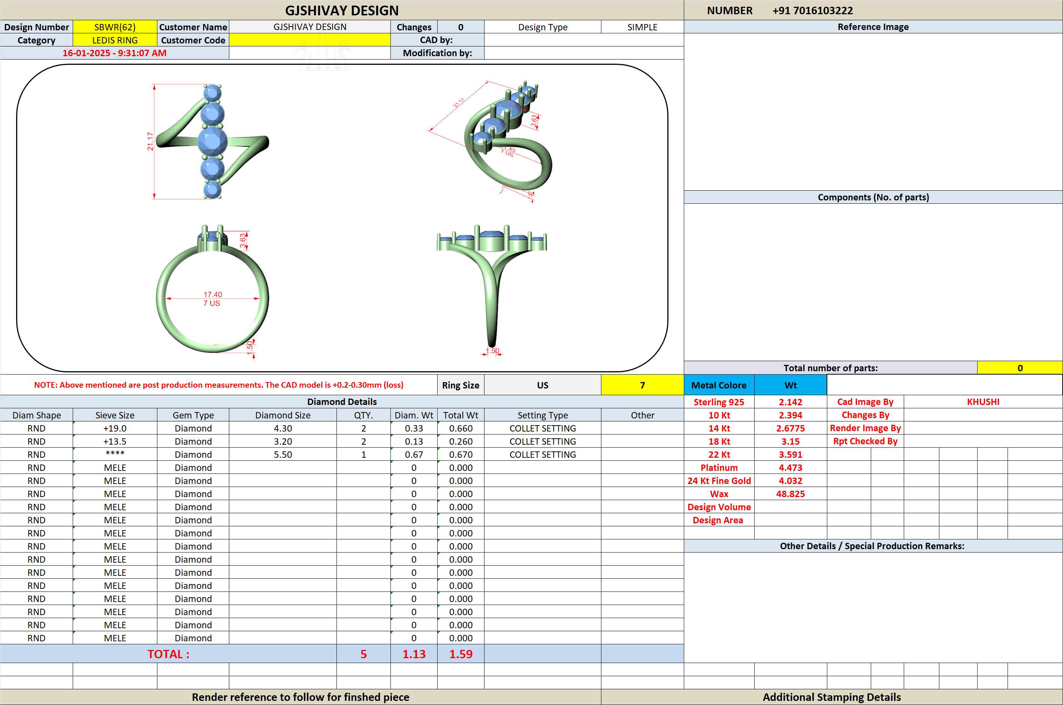Click the blue Wt header cell

pos(790,385)
